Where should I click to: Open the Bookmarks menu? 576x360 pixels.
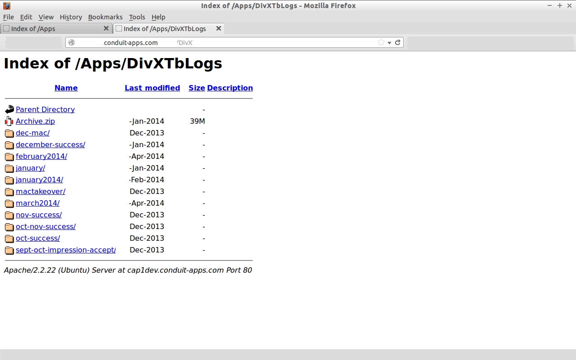tap(105, 17)
